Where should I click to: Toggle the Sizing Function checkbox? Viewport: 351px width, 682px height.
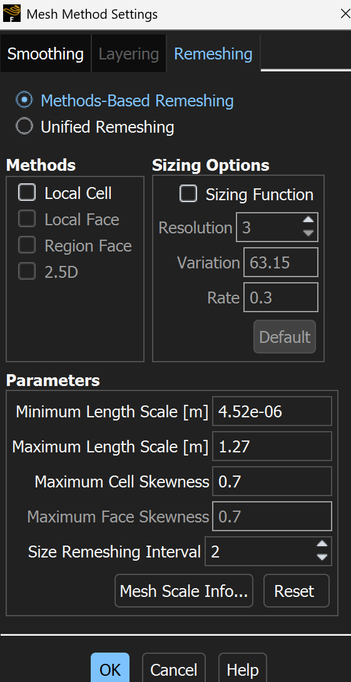point(188,194)
